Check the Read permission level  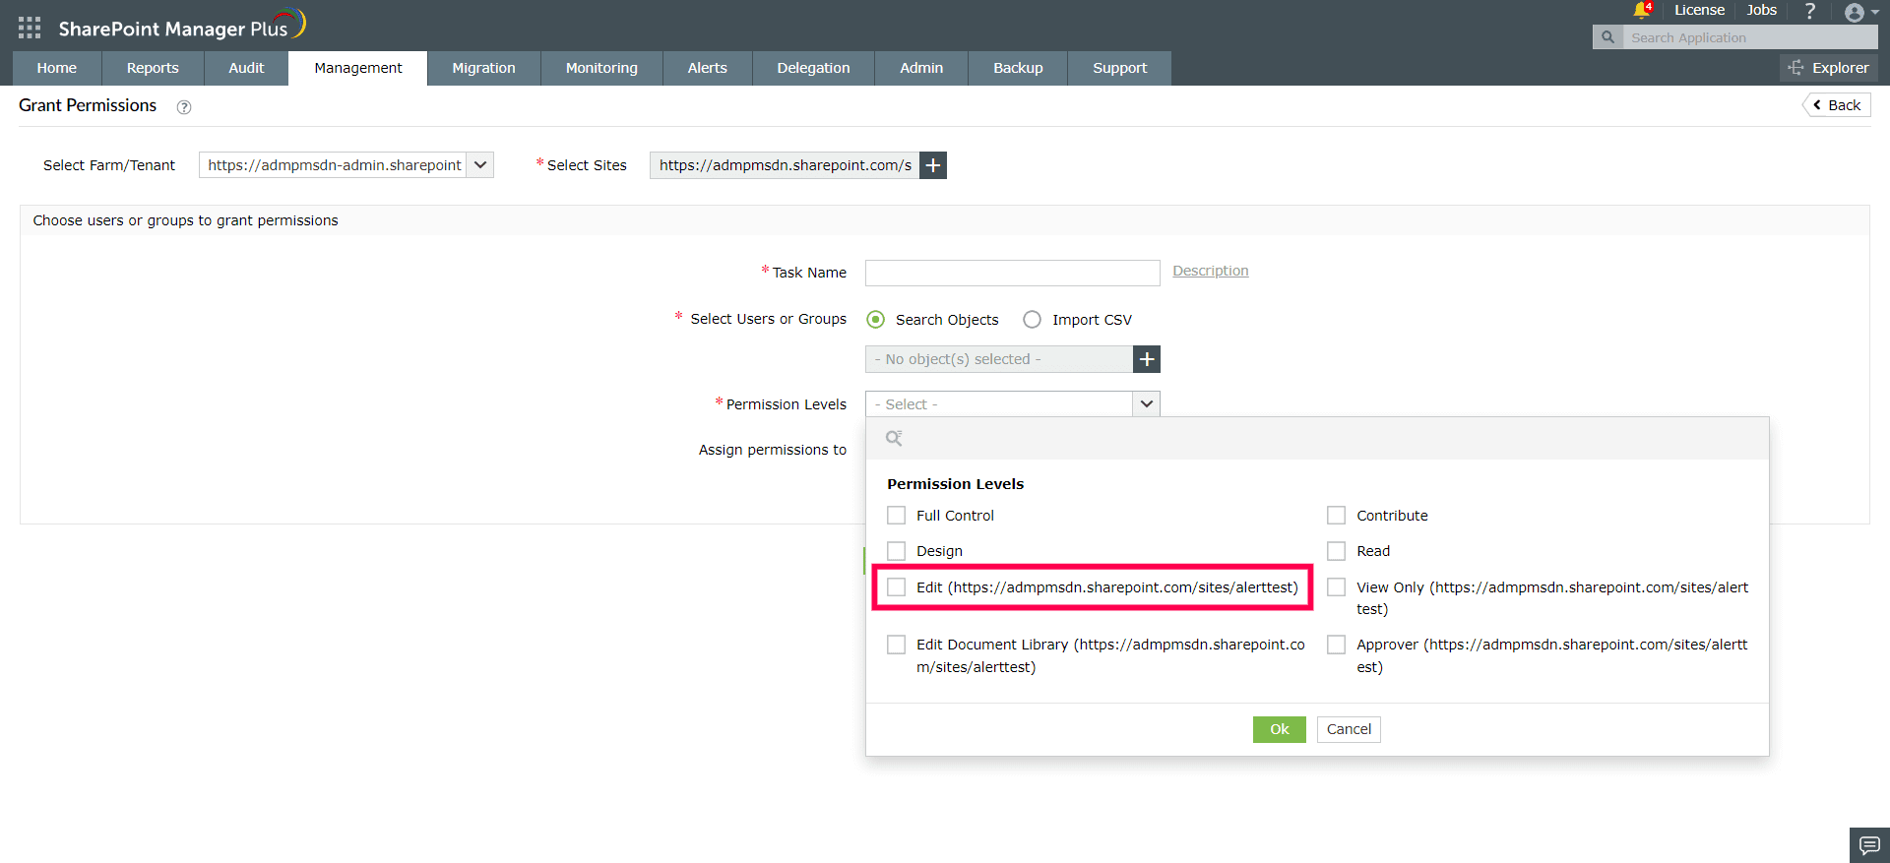click(1336, 551)
